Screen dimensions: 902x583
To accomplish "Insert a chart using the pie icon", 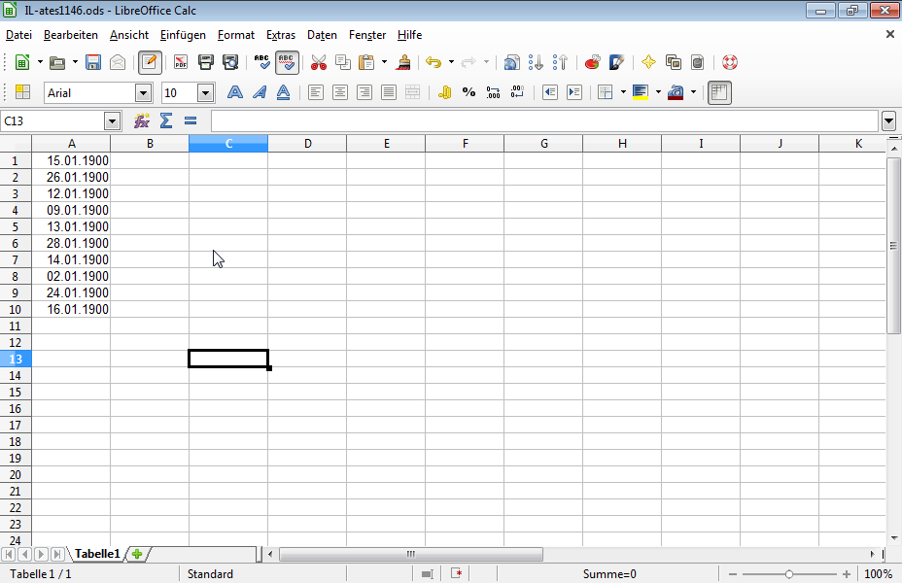I will tap(593, 62).
